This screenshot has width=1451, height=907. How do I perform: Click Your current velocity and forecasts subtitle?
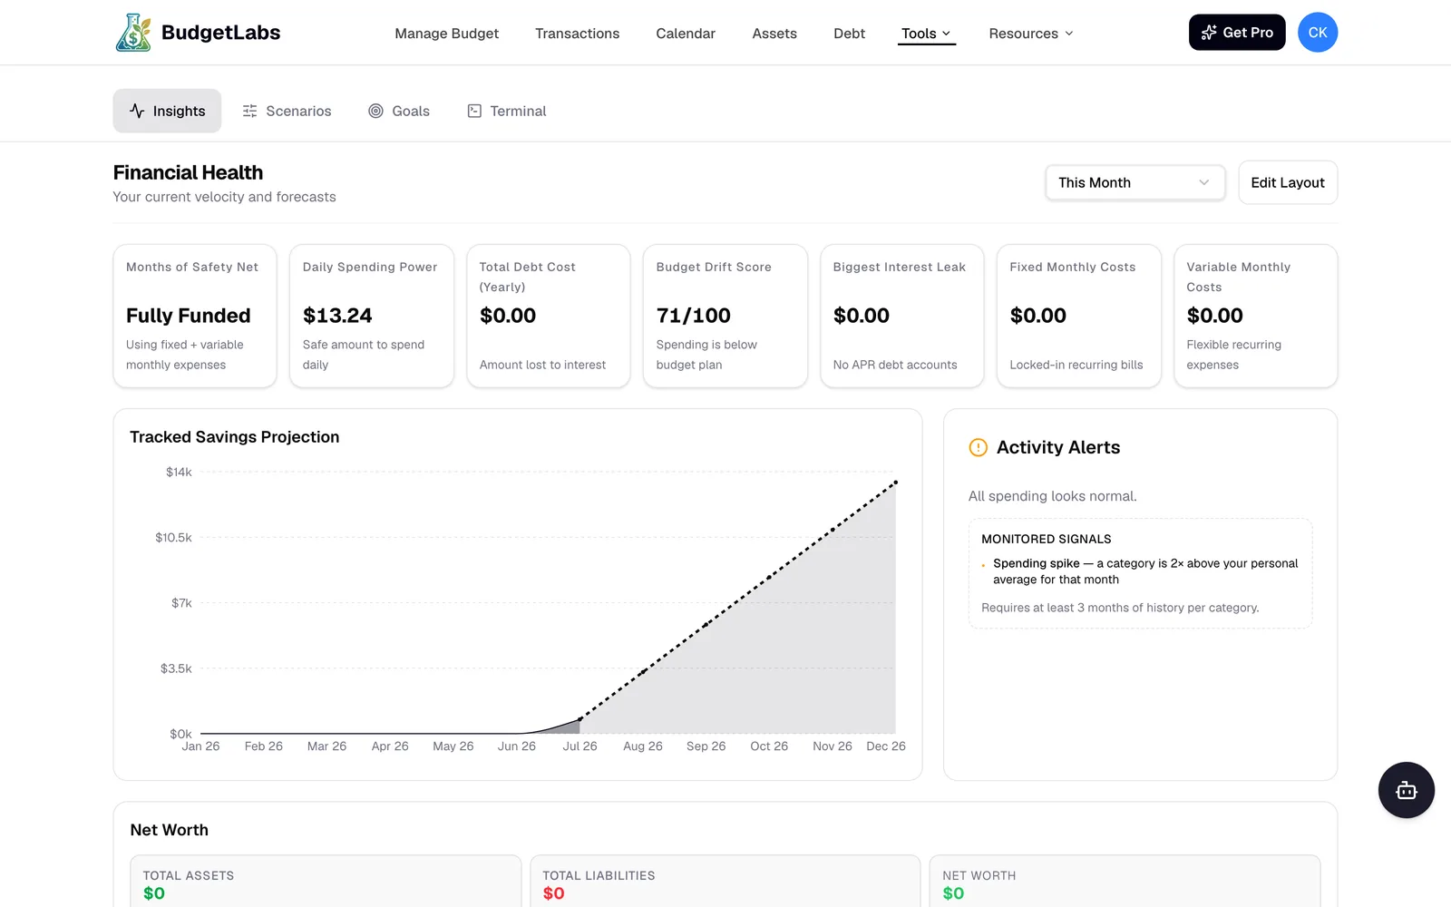point(224,197)
